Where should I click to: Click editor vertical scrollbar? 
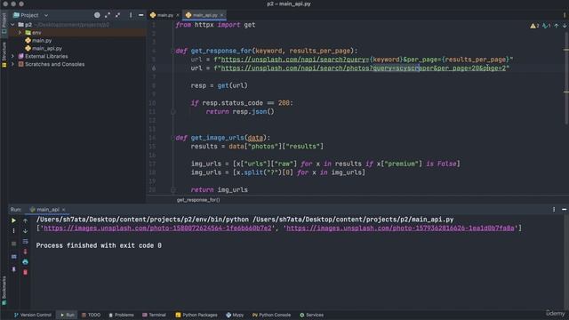click(567, 77)
